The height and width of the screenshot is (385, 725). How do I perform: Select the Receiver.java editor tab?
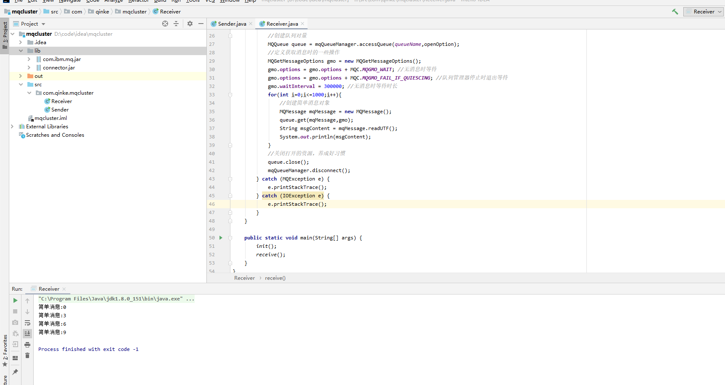[282, 24]
